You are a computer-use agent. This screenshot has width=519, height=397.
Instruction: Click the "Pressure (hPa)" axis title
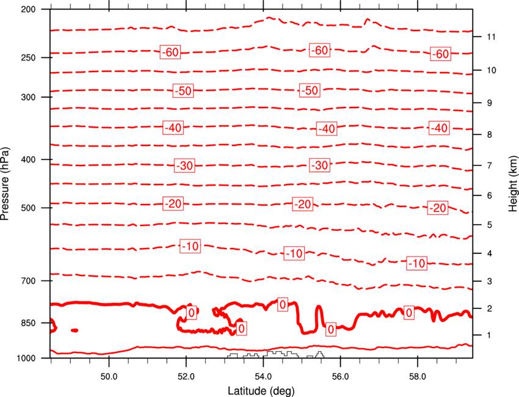coord(5,183)
